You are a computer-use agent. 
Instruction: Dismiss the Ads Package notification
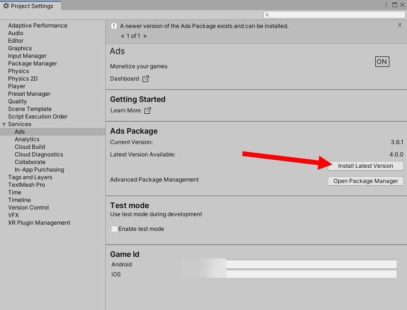pos(400,25)
